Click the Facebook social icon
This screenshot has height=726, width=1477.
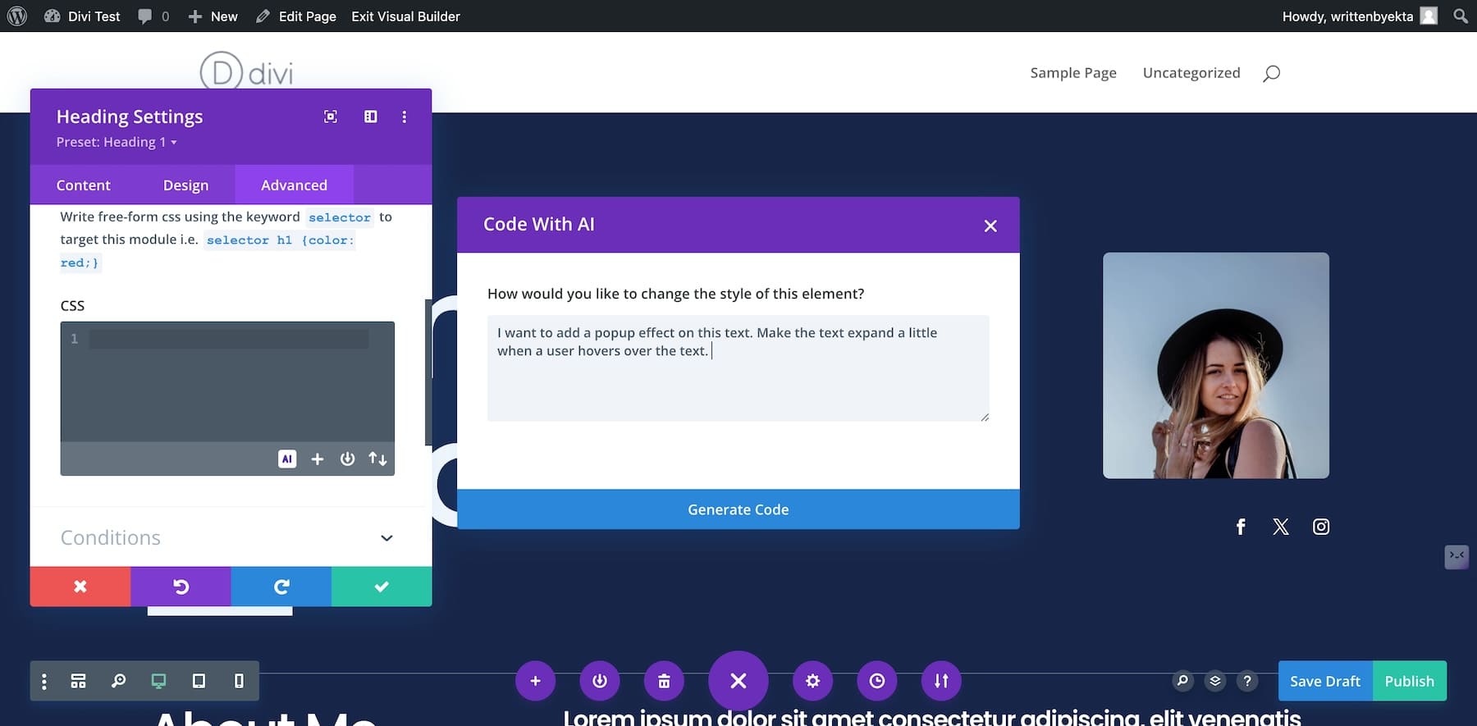(x=1241, y=527)
